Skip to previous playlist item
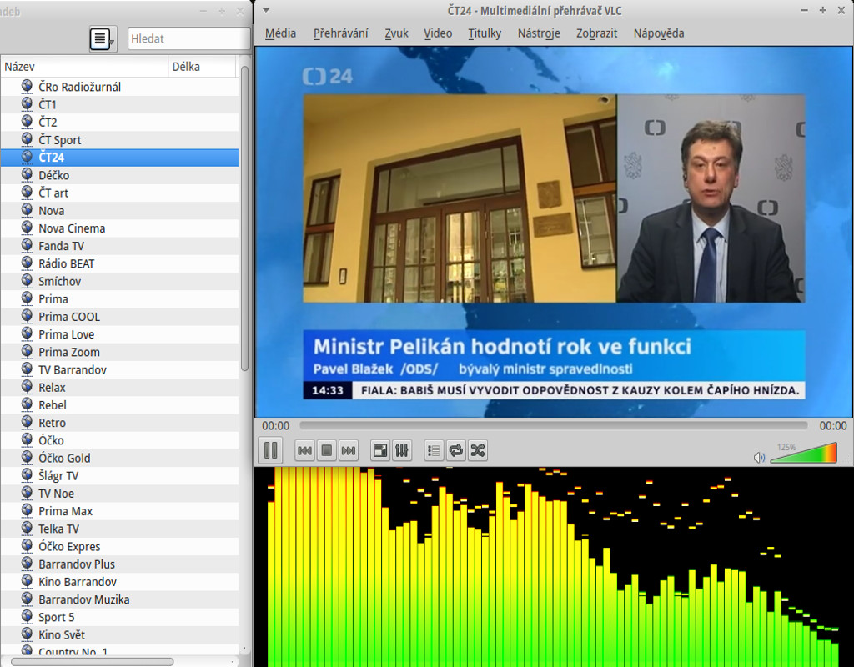Viewport: 854px width, 667px height. coord(305,451)
